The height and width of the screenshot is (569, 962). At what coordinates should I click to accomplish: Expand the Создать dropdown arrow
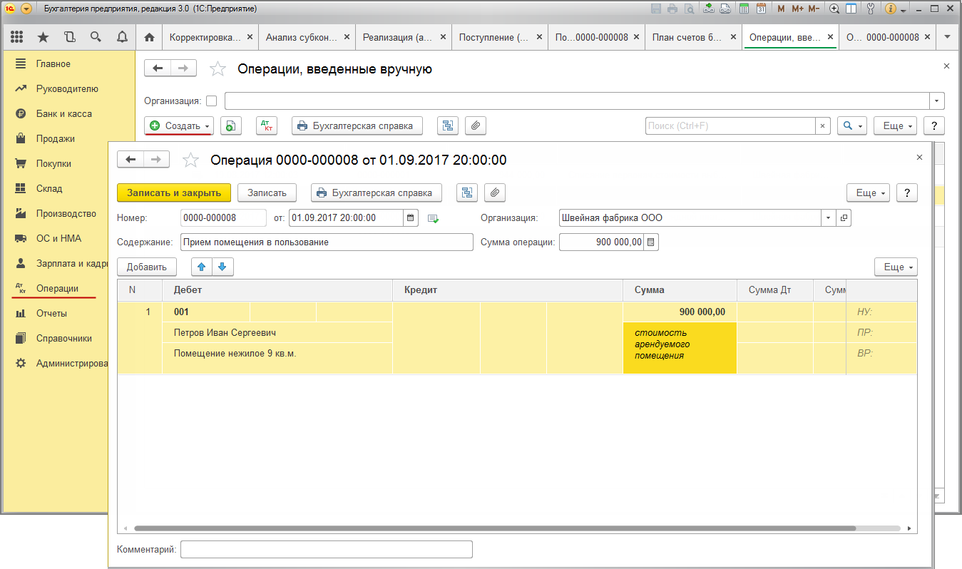(207, 126)
